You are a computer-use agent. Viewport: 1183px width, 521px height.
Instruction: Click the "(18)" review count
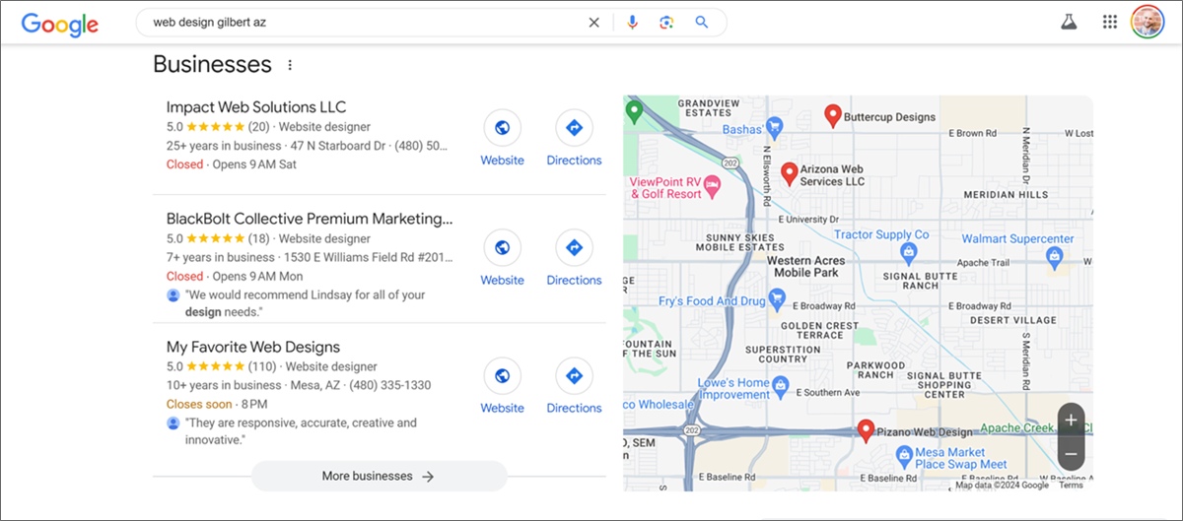259,238
